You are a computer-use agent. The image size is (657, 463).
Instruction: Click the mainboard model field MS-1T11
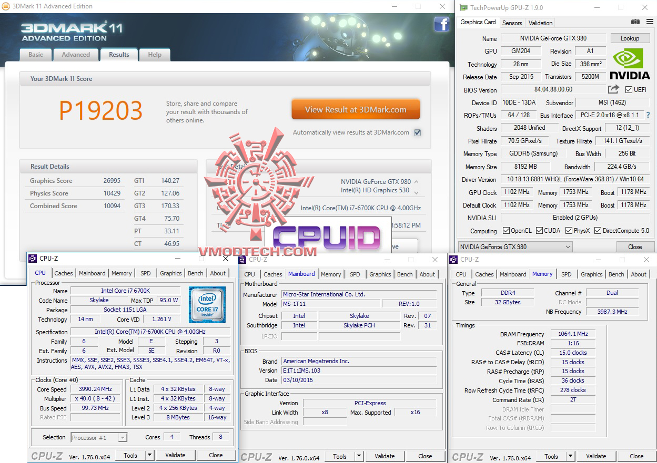330,304
